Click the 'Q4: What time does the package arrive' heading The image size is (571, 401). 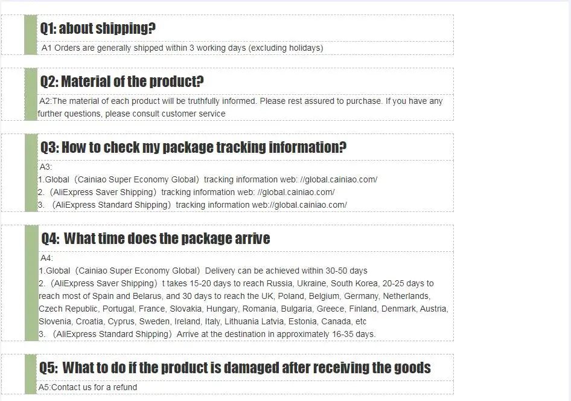156,239
